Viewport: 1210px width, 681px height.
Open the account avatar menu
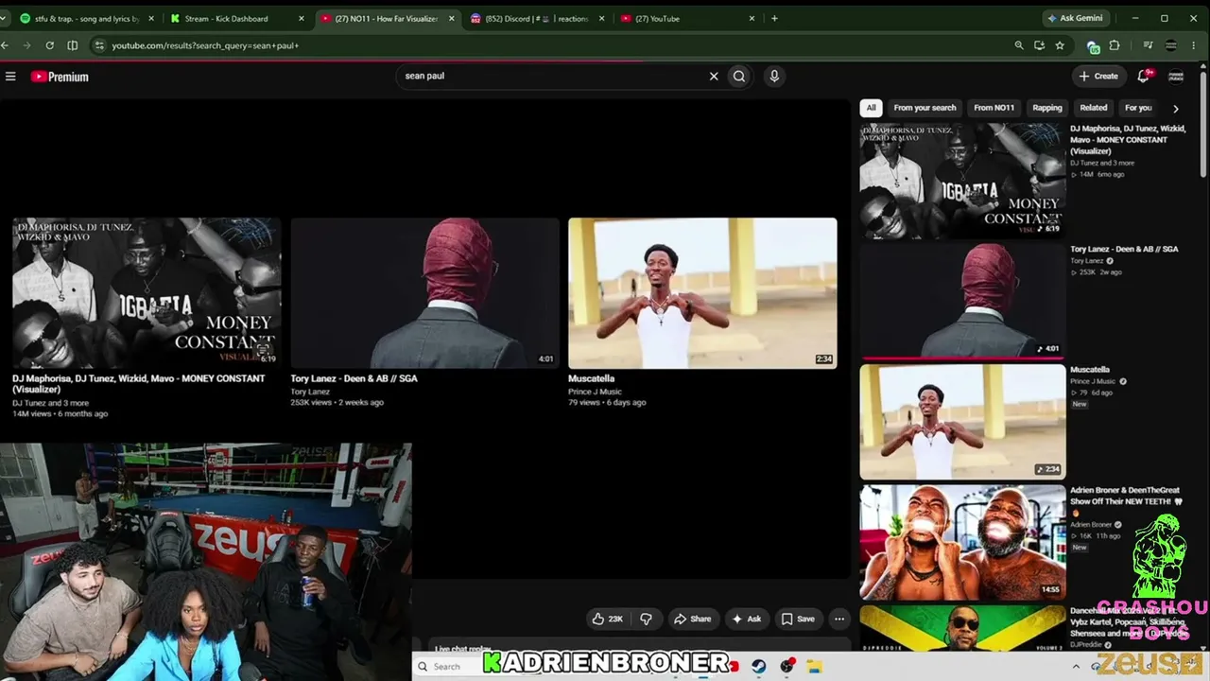(1176, 77)
